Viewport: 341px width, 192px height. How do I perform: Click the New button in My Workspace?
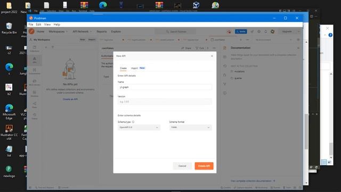[82, 39]
